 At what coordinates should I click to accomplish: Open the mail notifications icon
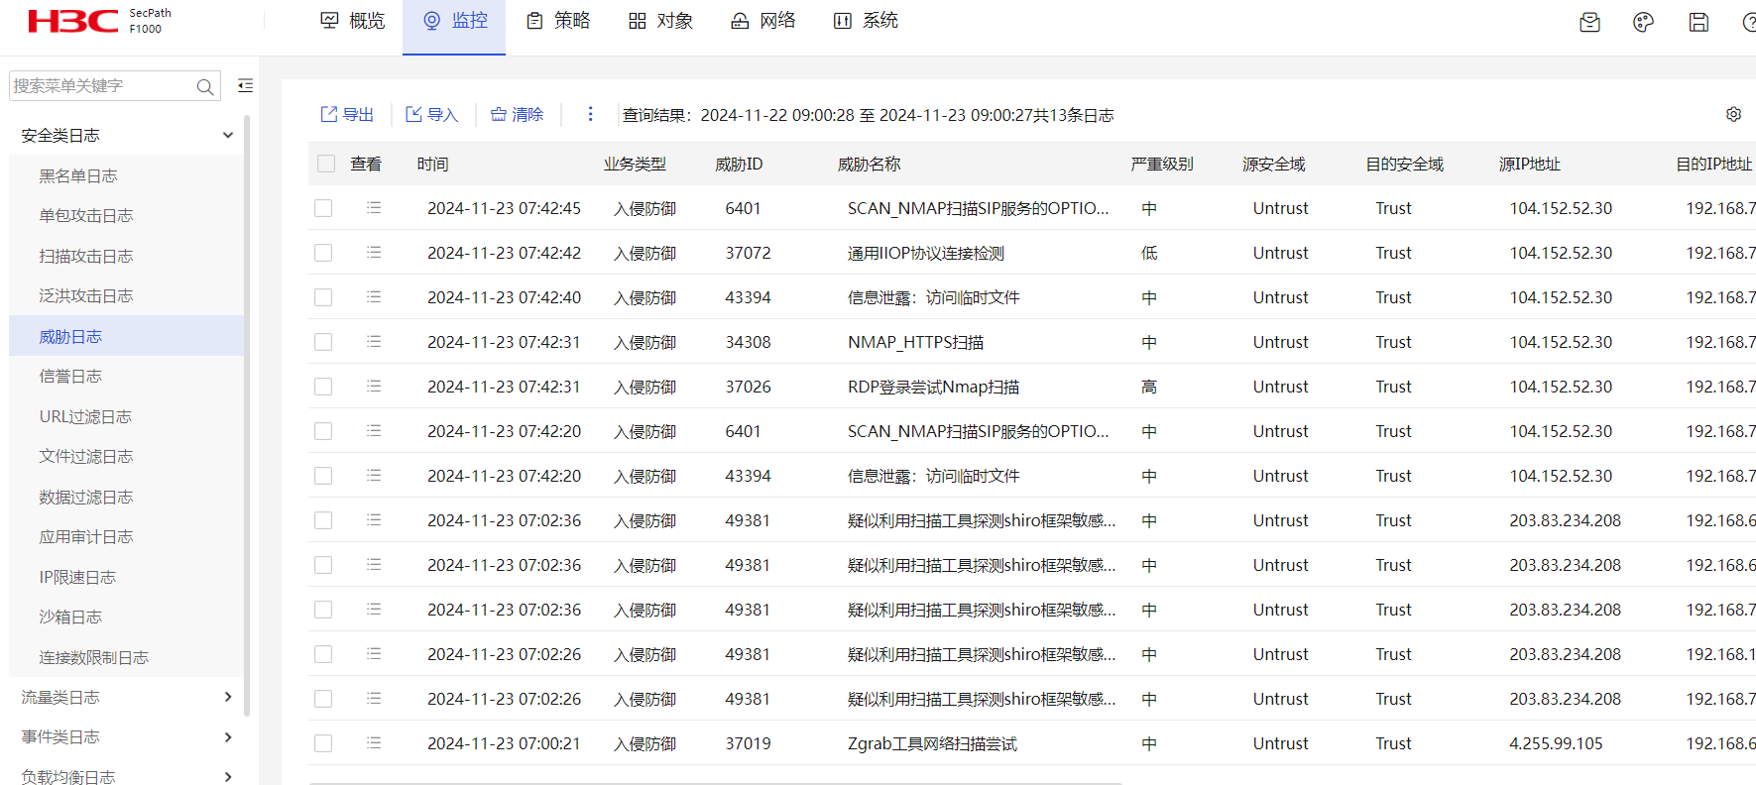point(1589,22)
